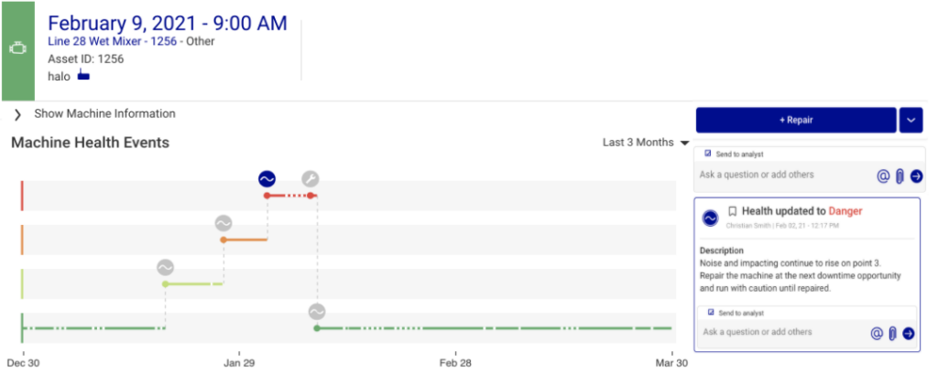Select the grey wave marker on orange level
938x384 pixels.
point(224,223)
